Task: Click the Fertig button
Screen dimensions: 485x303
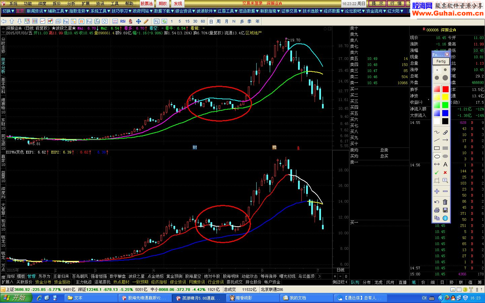Action: coord(441,61)
